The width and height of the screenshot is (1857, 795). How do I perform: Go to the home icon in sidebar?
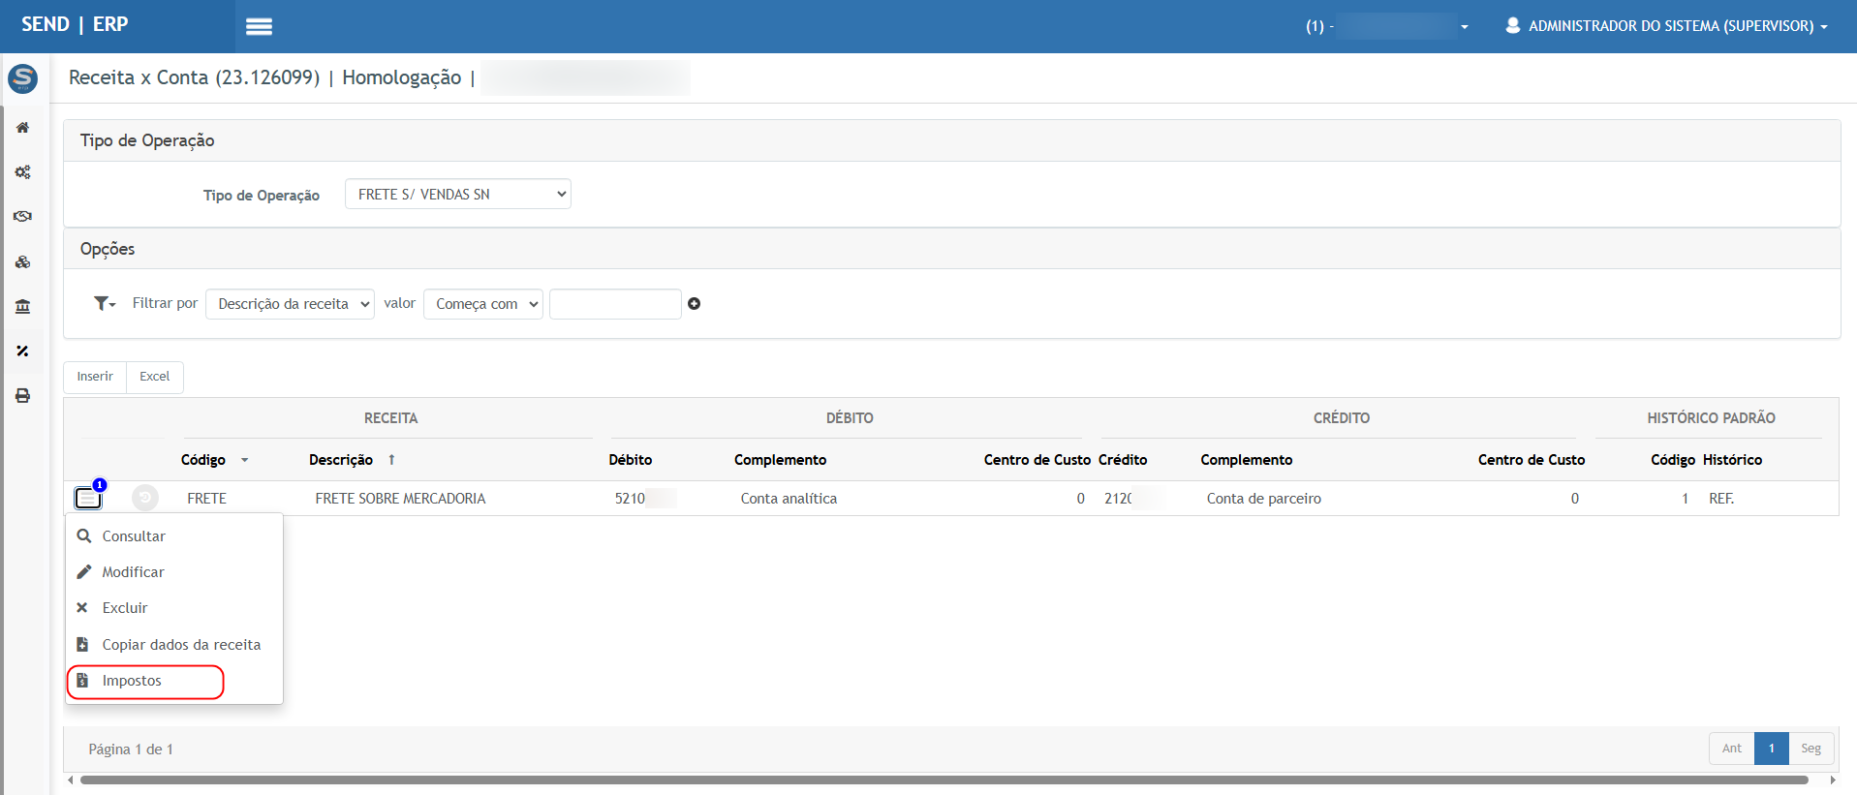click(x=22, y=128)
